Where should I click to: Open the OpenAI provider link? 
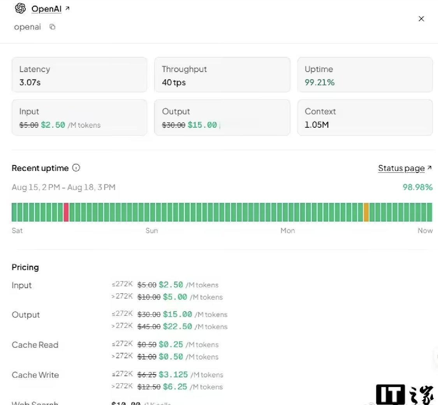[x=46, y=9]
